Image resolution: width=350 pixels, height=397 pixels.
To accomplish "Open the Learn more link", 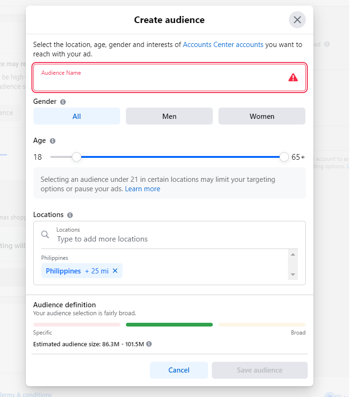I will point(142,189).
